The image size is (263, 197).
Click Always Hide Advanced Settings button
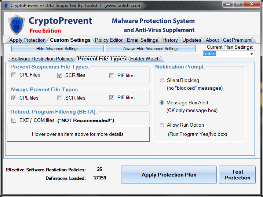click(x=151, y=49)
